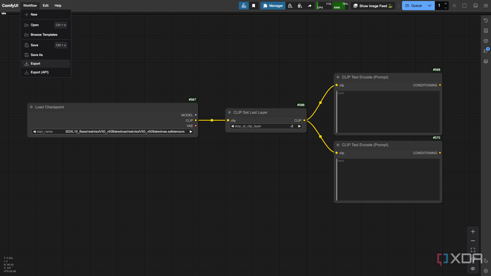Open the model library cube icon
This screenshot has width=491, height=276.
486,41
